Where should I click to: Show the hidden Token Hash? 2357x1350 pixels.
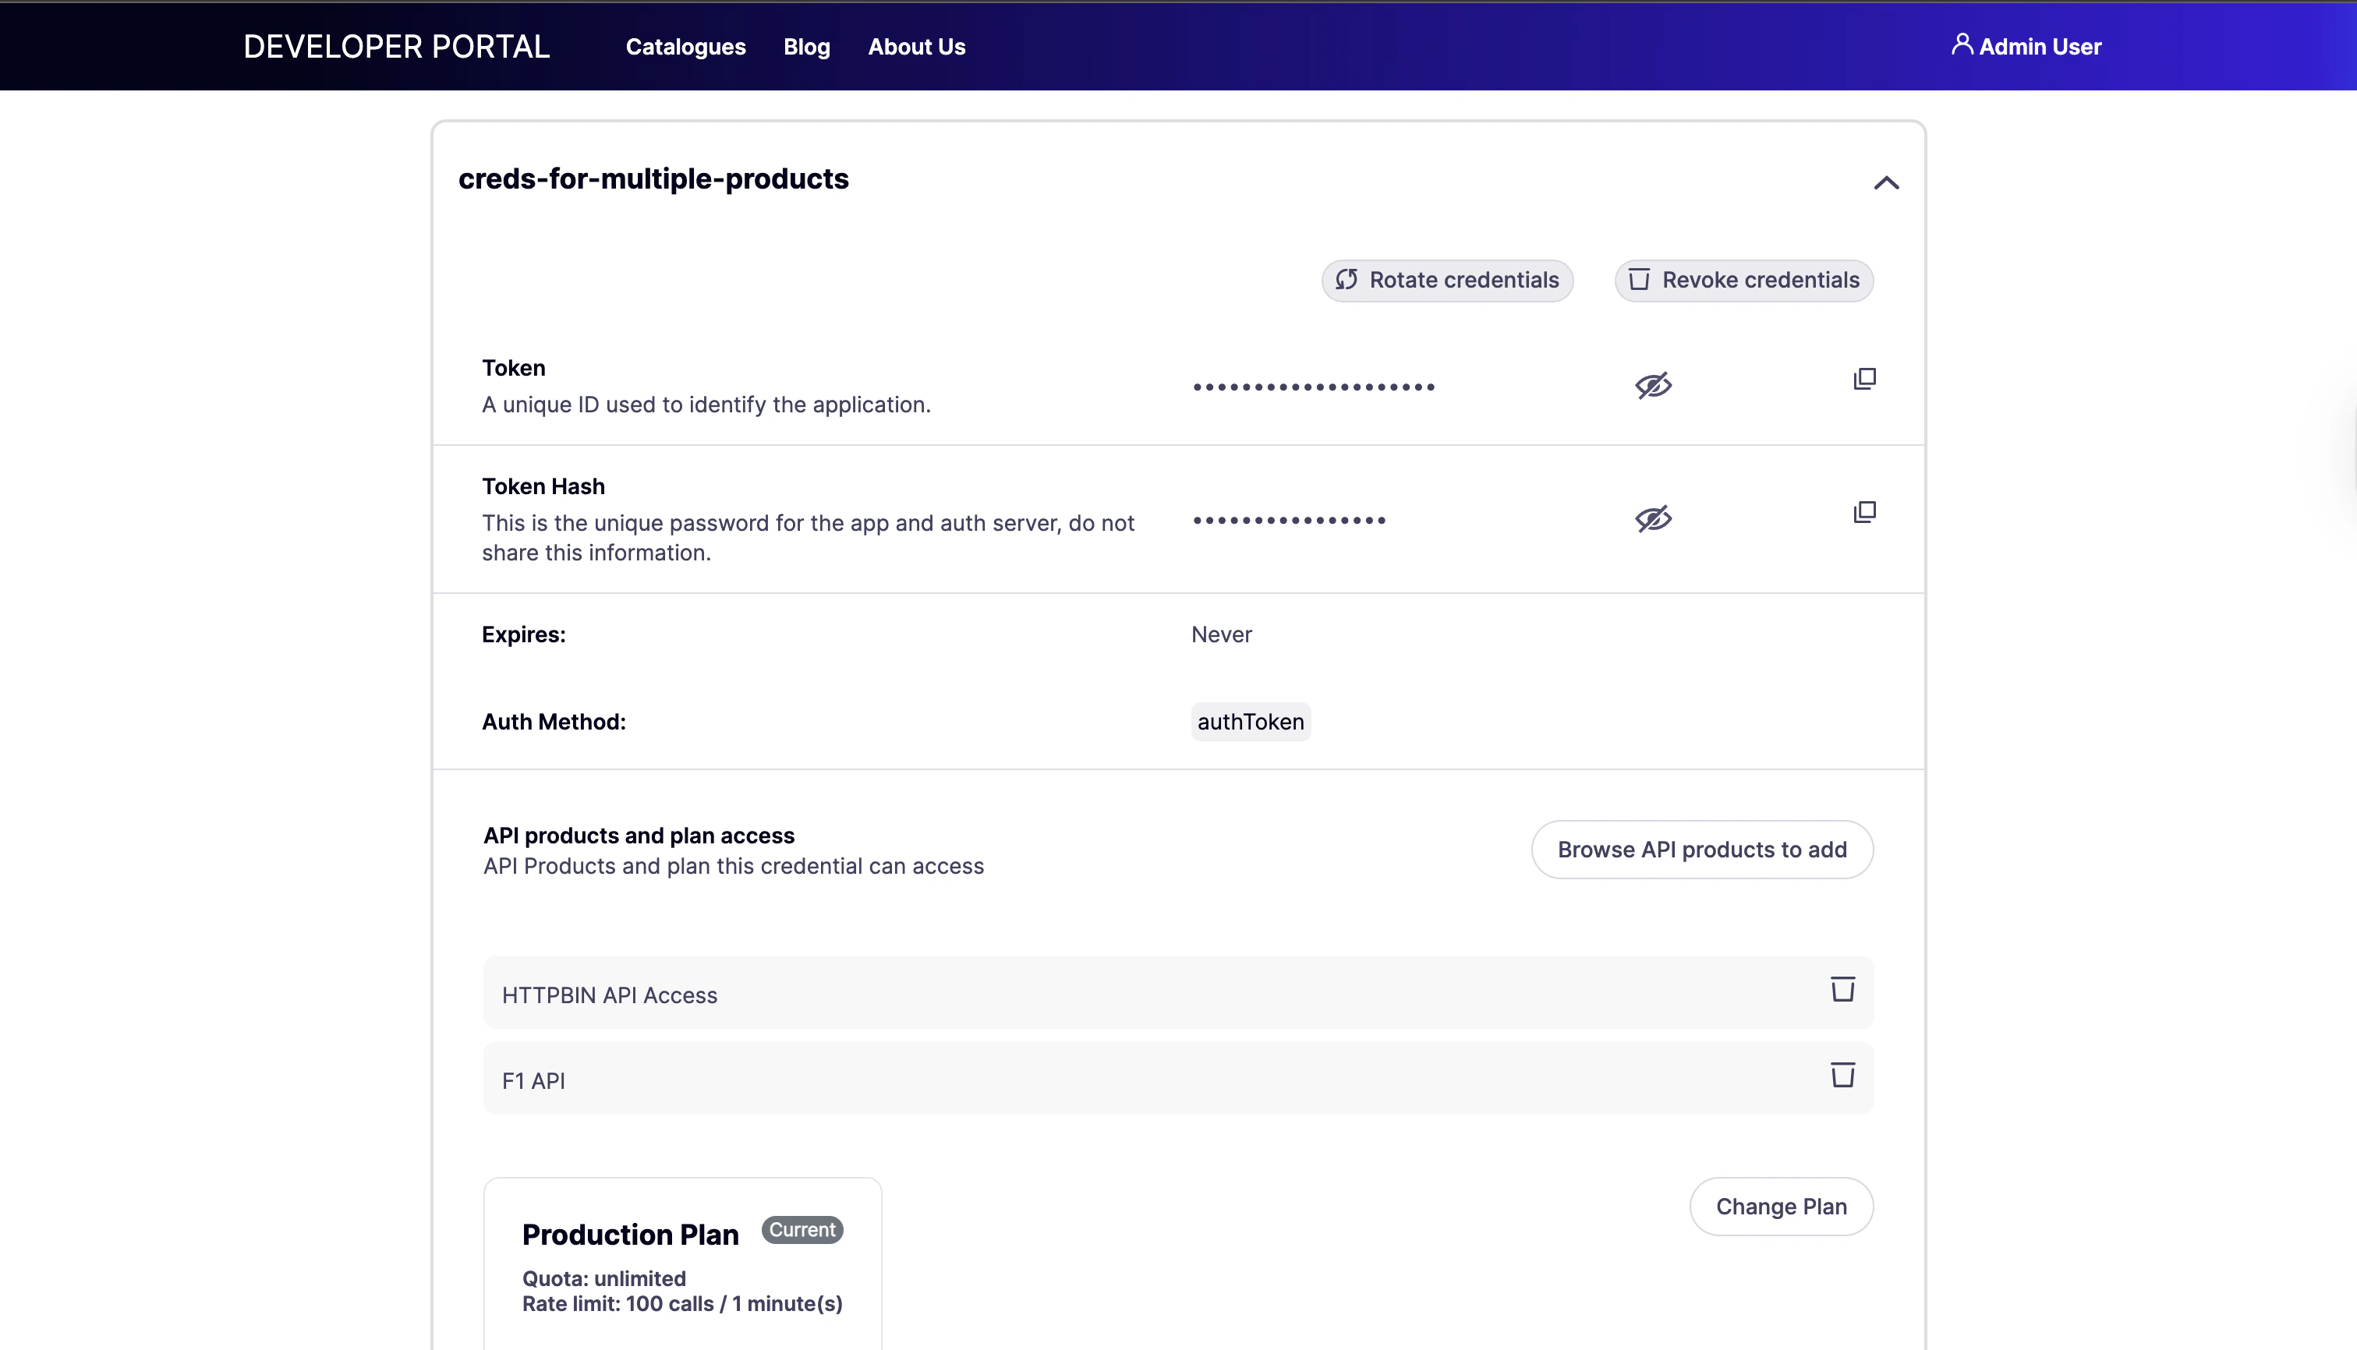coord(1655,518)
